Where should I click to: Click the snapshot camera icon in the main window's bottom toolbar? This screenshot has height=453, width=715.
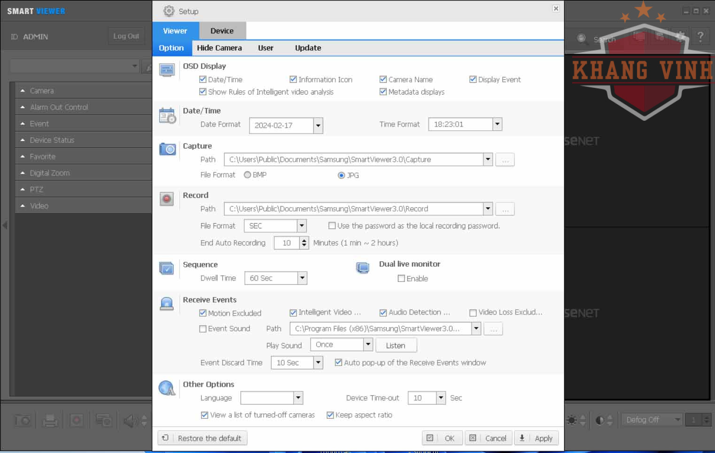pos(23,420)
